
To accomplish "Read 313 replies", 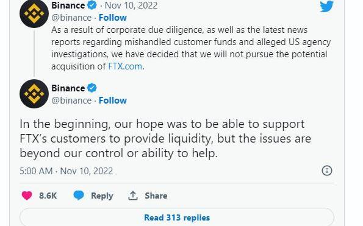I will click(x=177, y=217).
